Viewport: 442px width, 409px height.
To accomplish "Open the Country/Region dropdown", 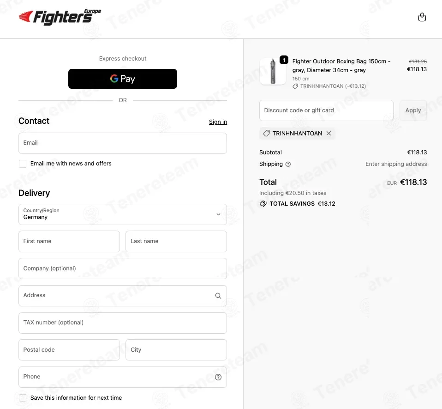I will click(x=123, y=214).
